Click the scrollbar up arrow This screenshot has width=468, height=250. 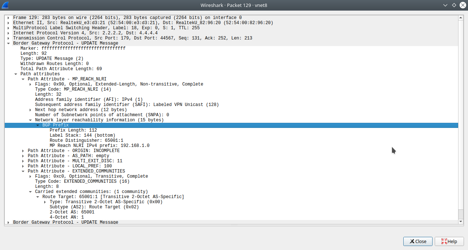[x=461, y=17]
